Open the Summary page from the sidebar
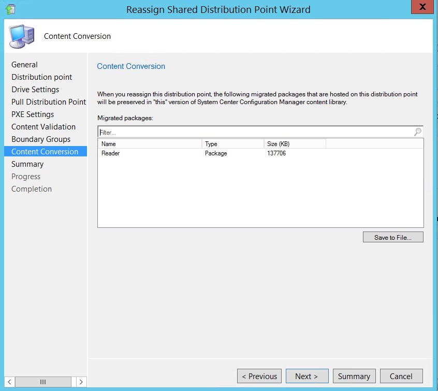This screenshot has height=391, width=438. click(27, 164)
